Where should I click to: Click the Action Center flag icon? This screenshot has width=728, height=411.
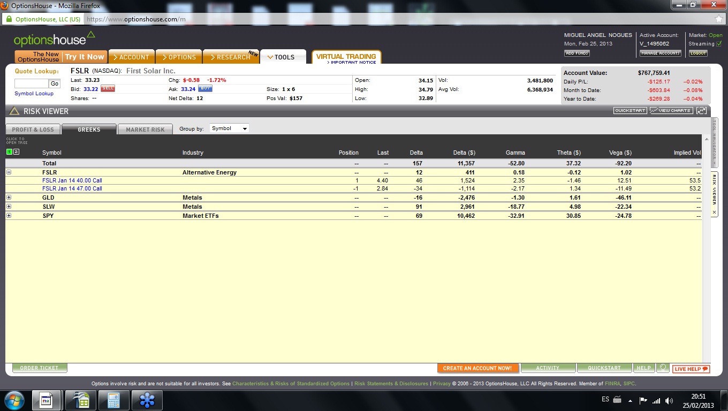point(643,400)
